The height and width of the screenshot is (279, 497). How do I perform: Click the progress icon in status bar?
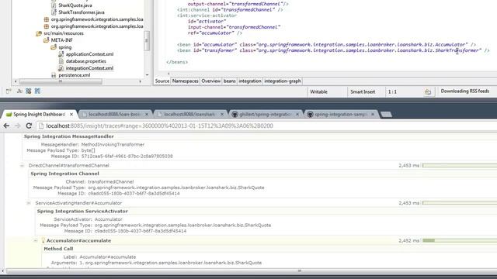pyautogui.click(x=428, y=92)
